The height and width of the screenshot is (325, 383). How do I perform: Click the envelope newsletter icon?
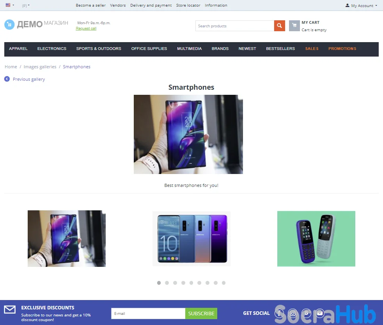point(10,309)
